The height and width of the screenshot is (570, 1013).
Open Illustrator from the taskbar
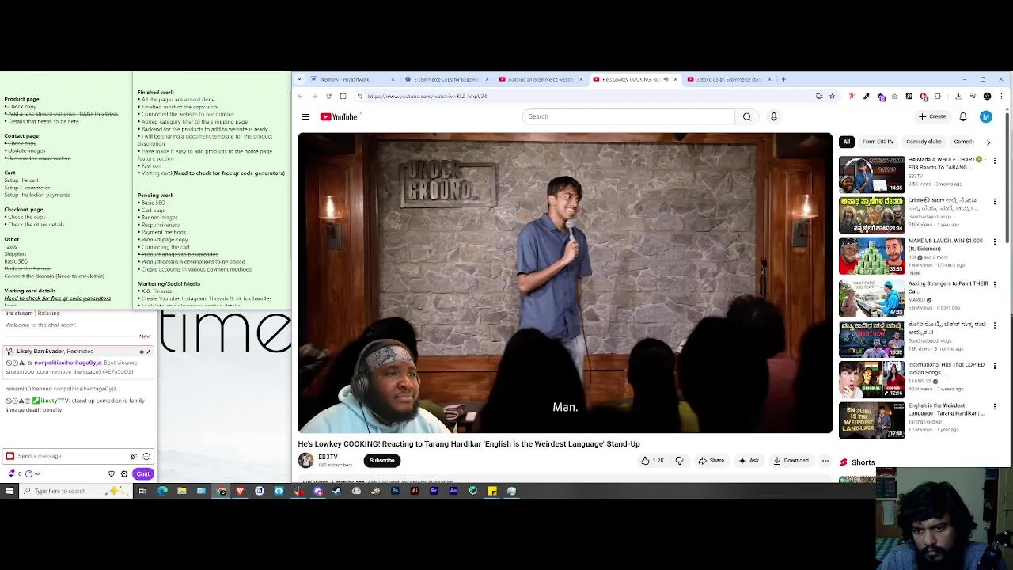[x=415, y=491]
